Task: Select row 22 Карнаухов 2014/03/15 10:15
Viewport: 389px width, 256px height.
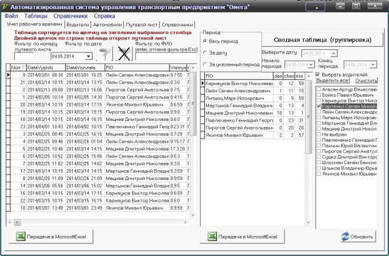Action: (98, 201)
